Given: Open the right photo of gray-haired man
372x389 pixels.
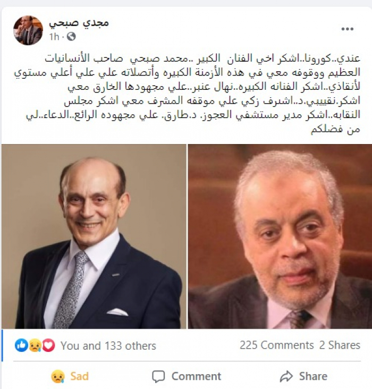Looking at the screenshot, I should tap(280, 236).
